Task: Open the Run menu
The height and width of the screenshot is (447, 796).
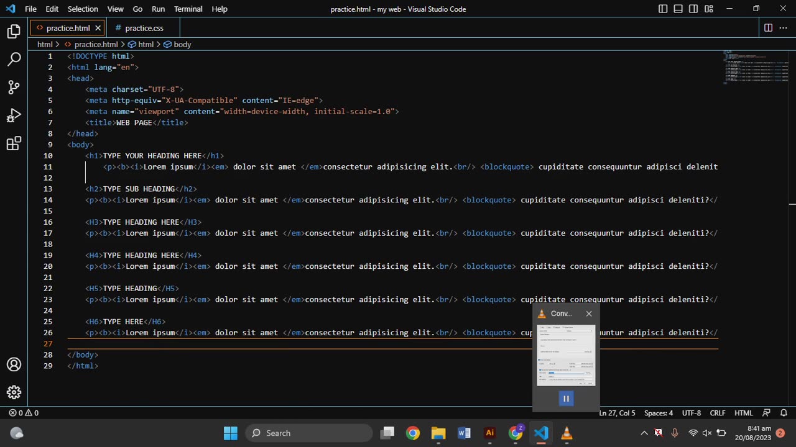Action: coord(158,9)
